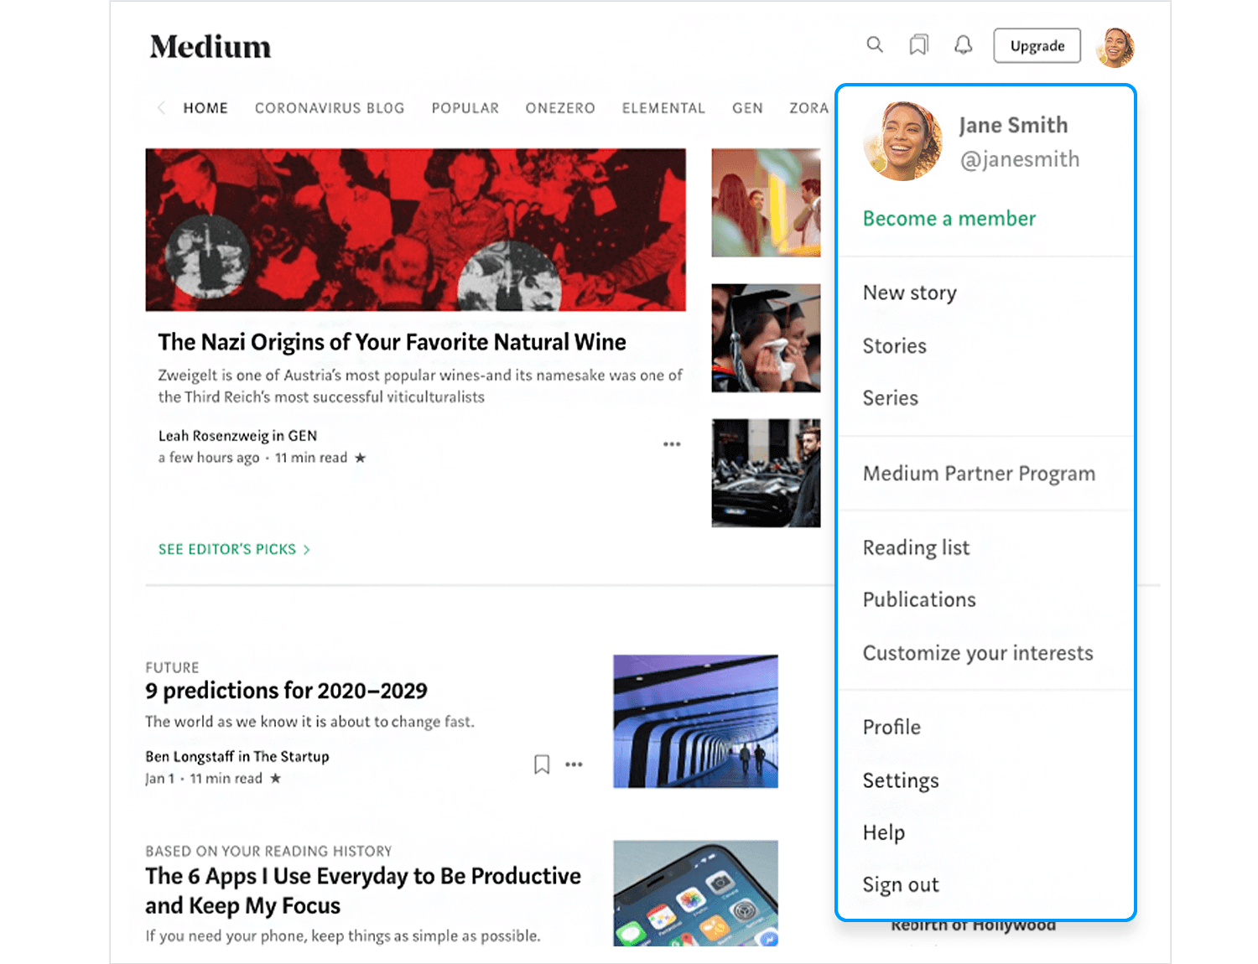Open the search icon

tap(875, 45)
